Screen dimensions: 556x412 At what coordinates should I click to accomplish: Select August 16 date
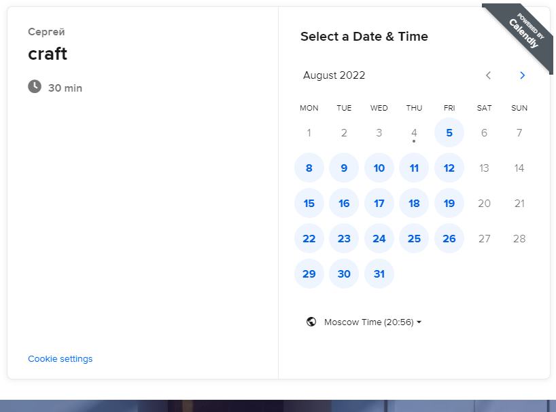click(344, 203)
